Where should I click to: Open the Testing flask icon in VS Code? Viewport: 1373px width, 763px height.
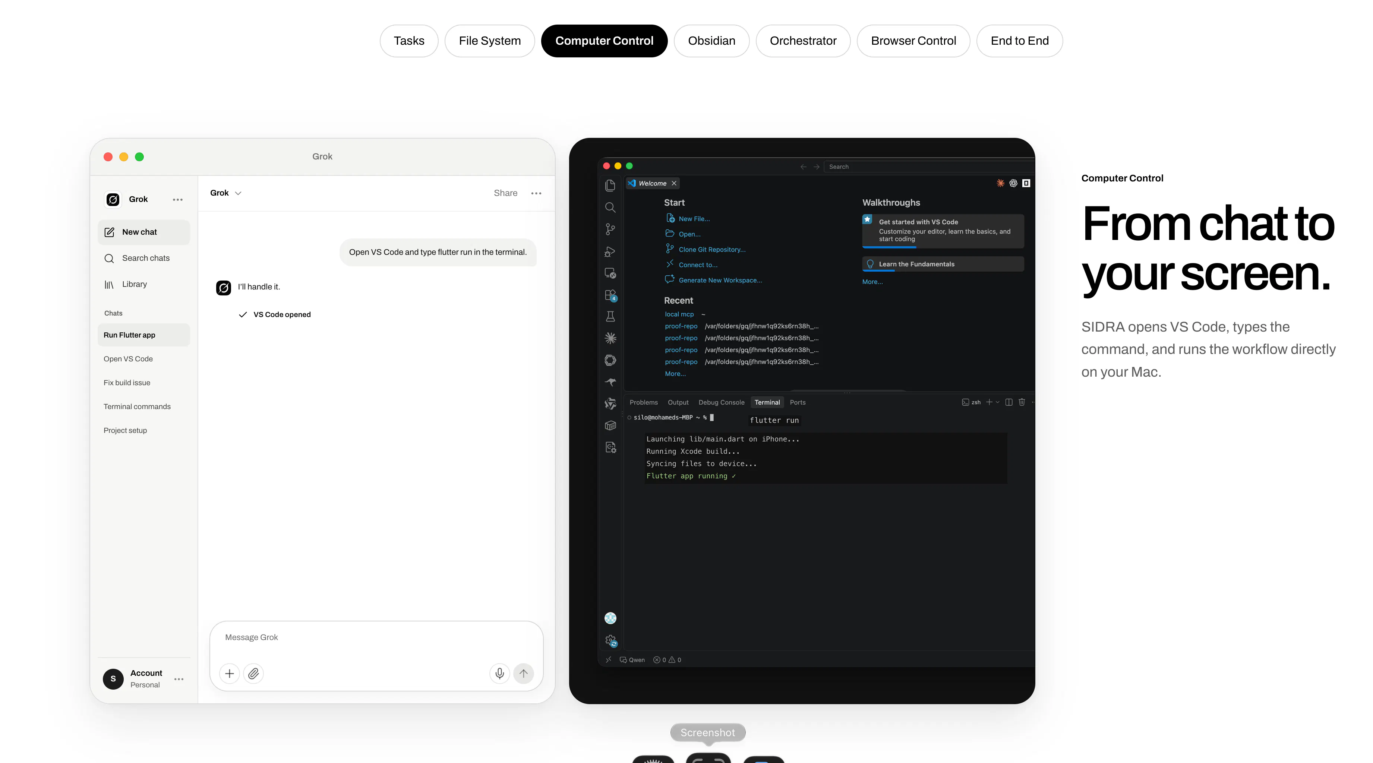tap(610, 317)
